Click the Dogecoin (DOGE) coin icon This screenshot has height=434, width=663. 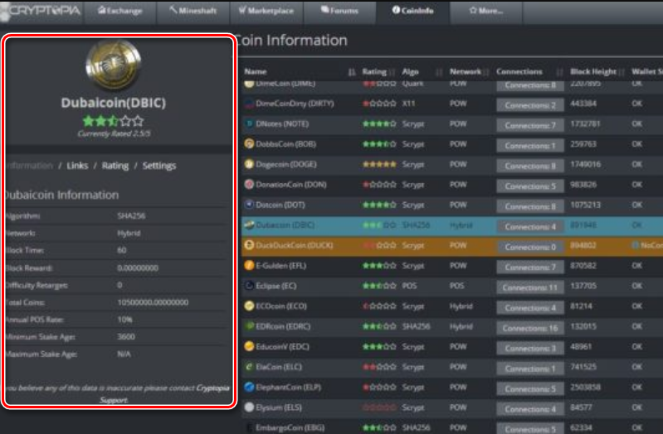(x=249, y=164)
